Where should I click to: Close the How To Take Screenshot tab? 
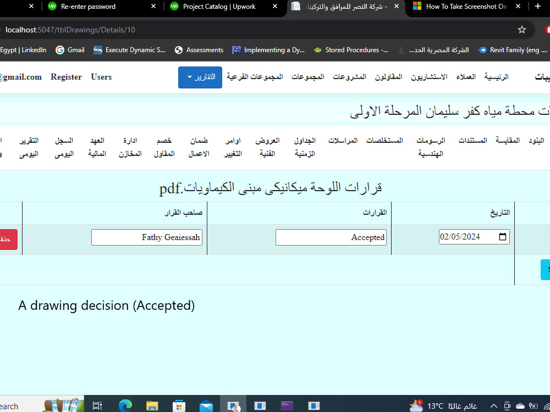[x=518, y=6]
